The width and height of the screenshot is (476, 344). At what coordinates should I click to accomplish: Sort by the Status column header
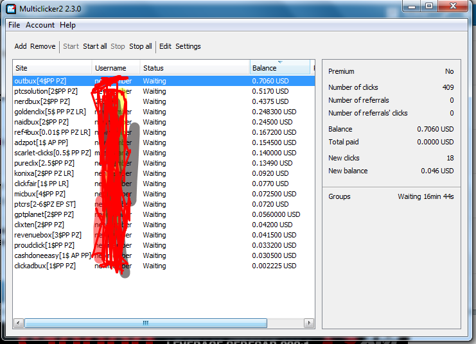[195, 68]
